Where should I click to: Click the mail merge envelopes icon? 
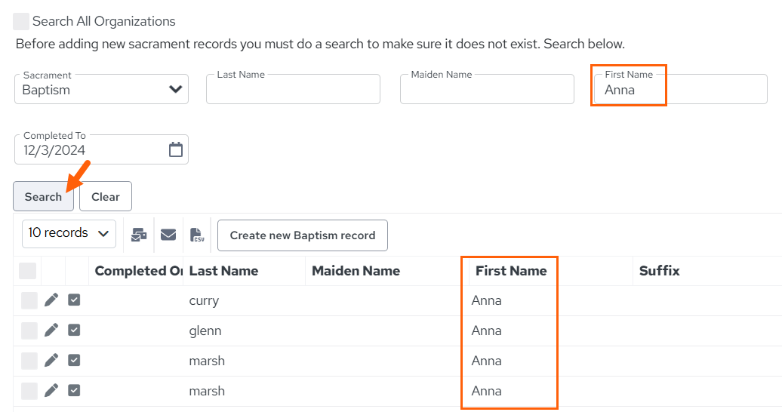[139, 235]
